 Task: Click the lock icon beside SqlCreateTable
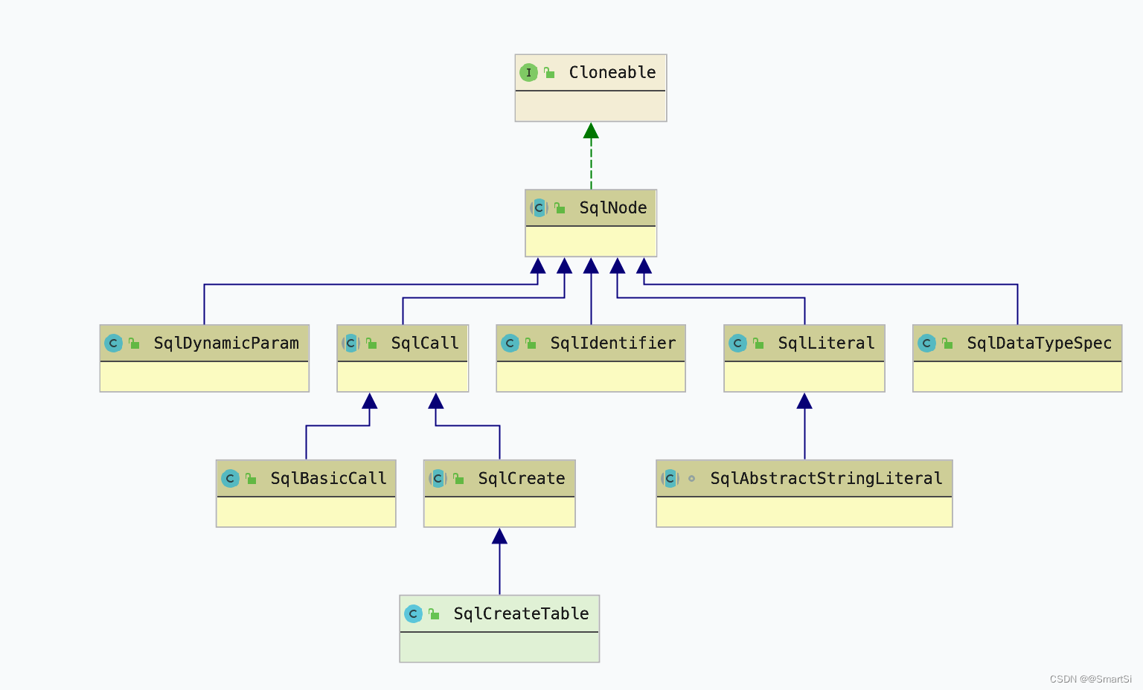pos(434,614)
